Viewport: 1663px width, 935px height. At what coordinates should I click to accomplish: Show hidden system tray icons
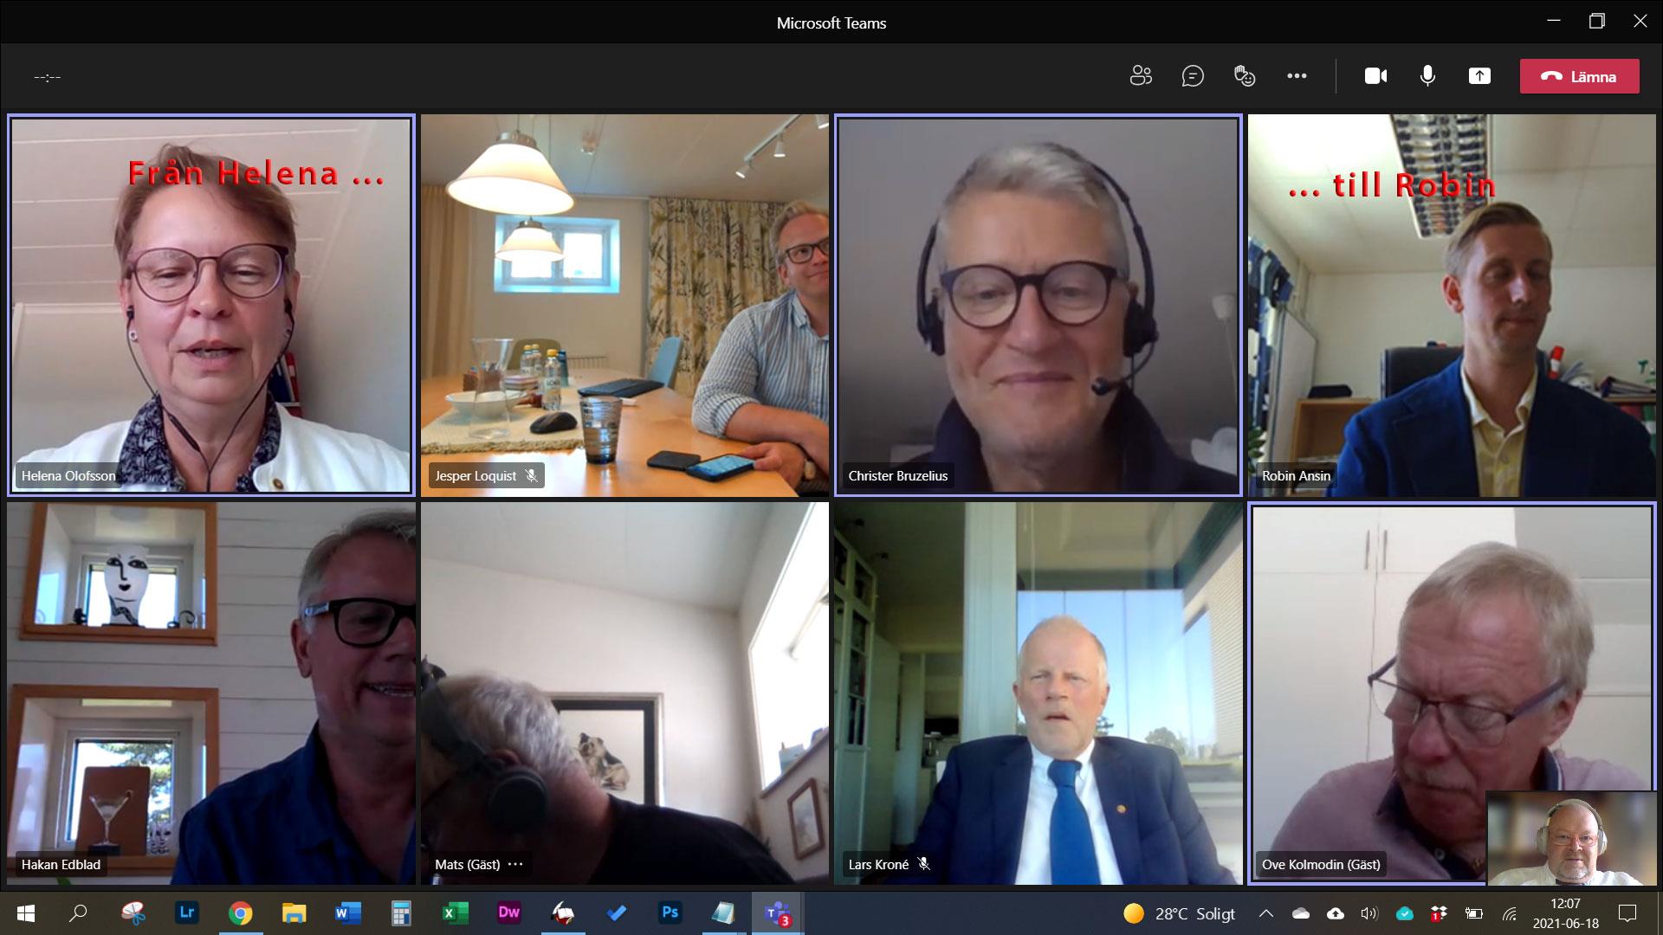pos(1265,913)
